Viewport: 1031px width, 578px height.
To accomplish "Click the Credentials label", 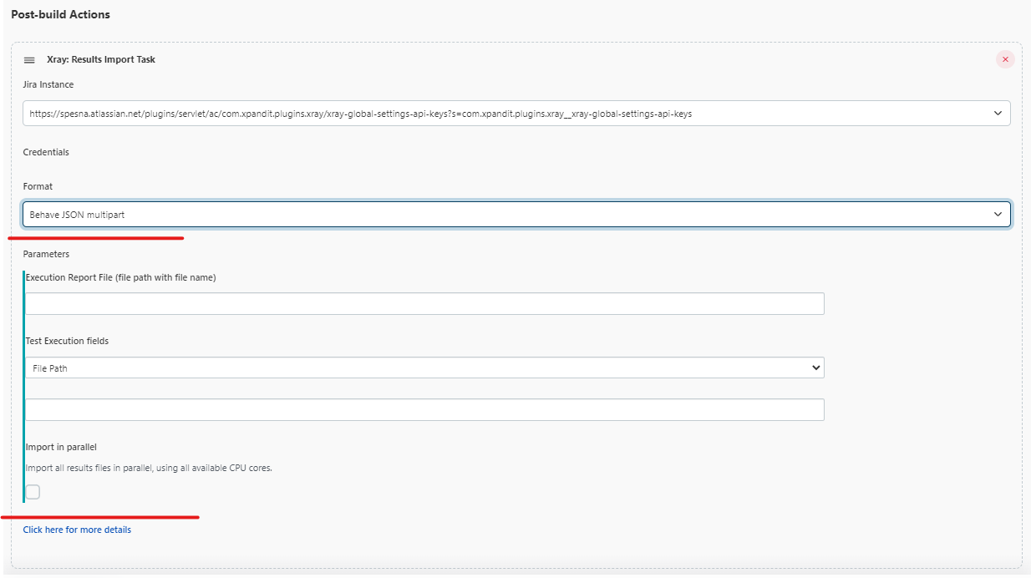I will pos(46,152).
